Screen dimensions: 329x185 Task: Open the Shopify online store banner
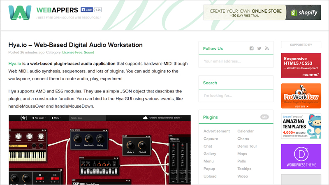262,12
